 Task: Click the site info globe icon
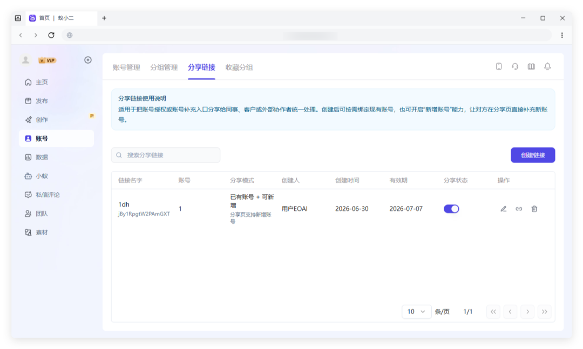tap(70, 35)
